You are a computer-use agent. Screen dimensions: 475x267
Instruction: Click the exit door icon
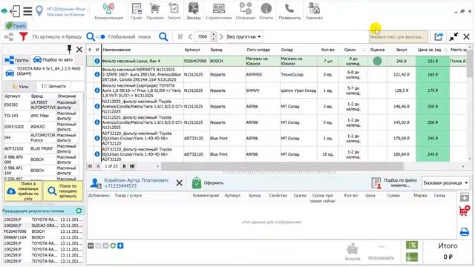[x=15, y=11]
